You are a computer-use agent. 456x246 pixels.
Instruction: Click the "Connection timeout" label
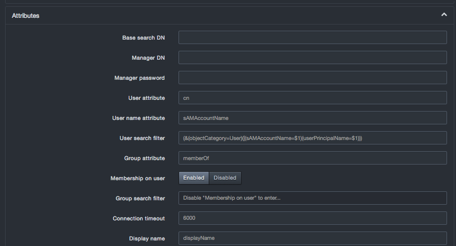click(x=139, y=218)
